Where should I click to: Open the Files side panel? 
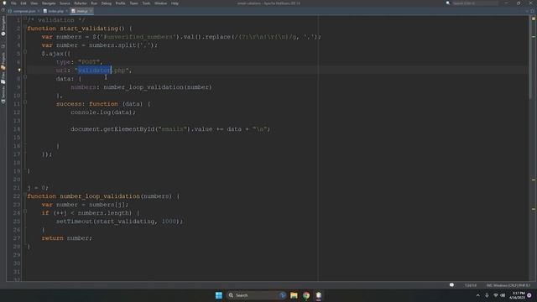click(3, 78)
